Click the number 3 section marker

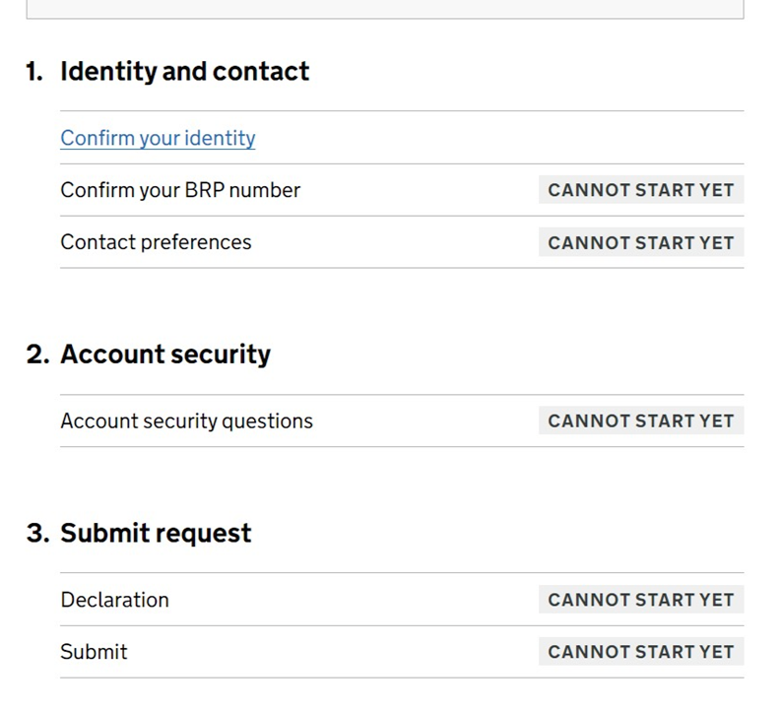coord(37,533)
